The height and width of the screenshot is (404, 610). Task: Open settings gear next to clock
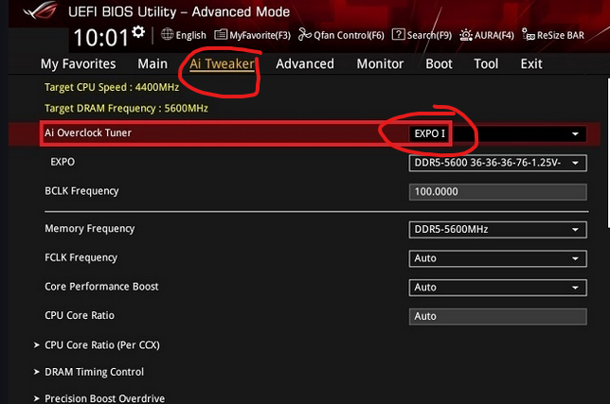tap(138, 32)
